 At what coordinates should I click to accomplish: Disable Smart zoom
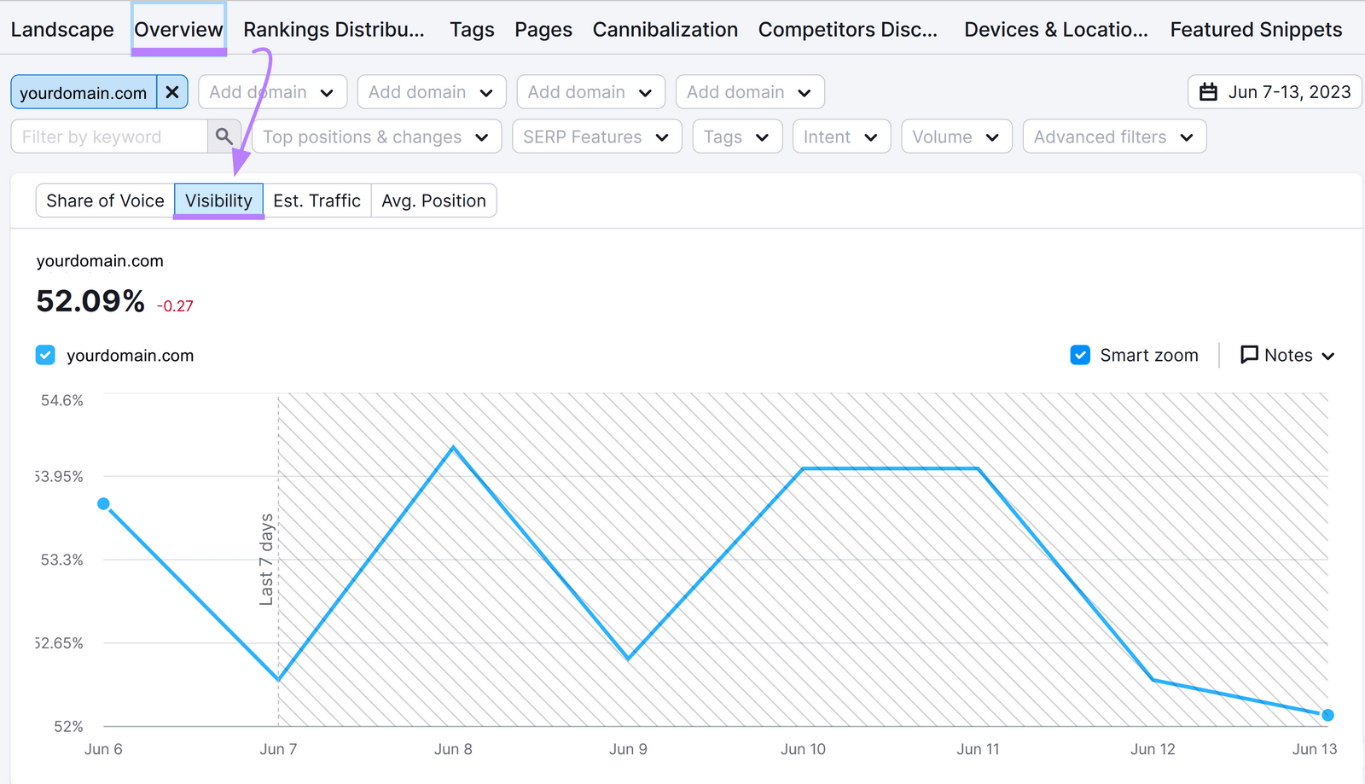pos(1081,355)
